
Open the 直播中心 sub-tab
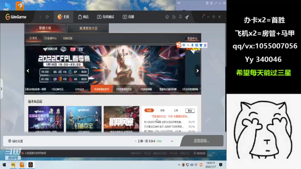(x=50, y=38)
